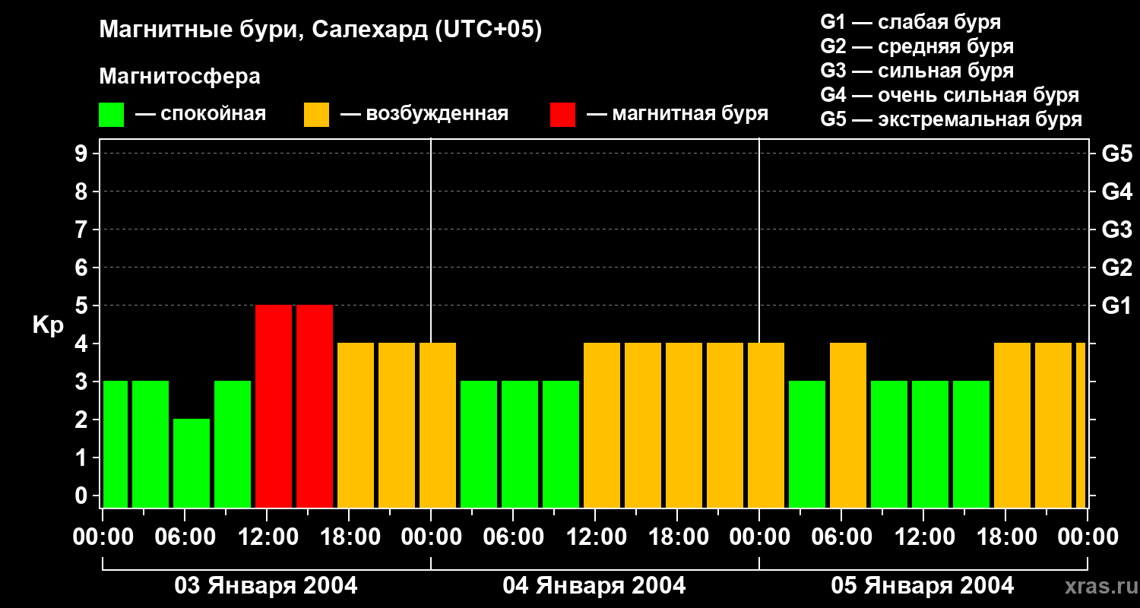Select the '05 Января 2004' date label

coord(923,586)
